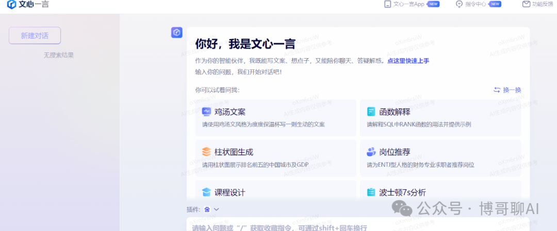
Task: Click the phone icon beside 文心一言App
Action: click(x=387, y=4)
